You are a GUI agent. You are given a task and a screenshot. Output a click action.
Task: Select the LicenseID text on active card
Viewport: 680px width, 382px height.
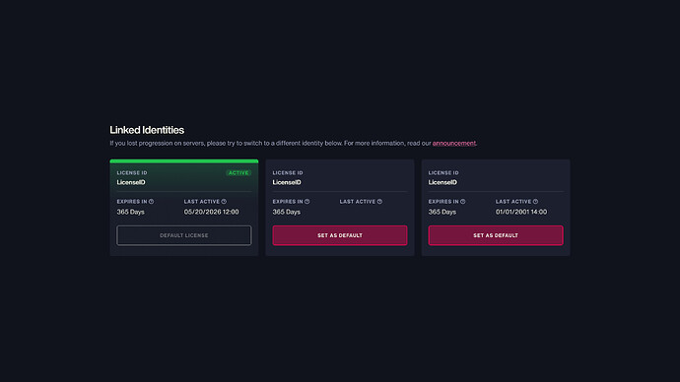point(131,182)
